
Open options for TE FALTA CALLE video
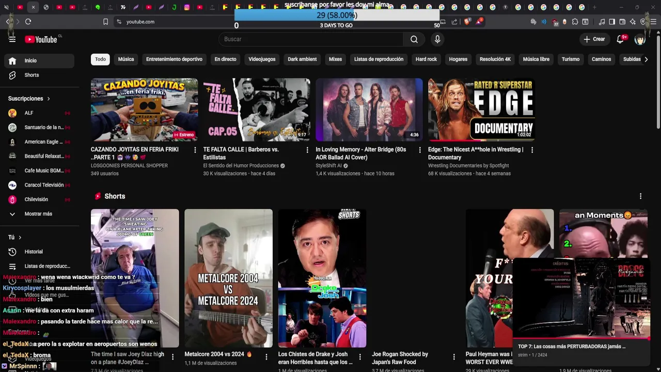(307, 150)
